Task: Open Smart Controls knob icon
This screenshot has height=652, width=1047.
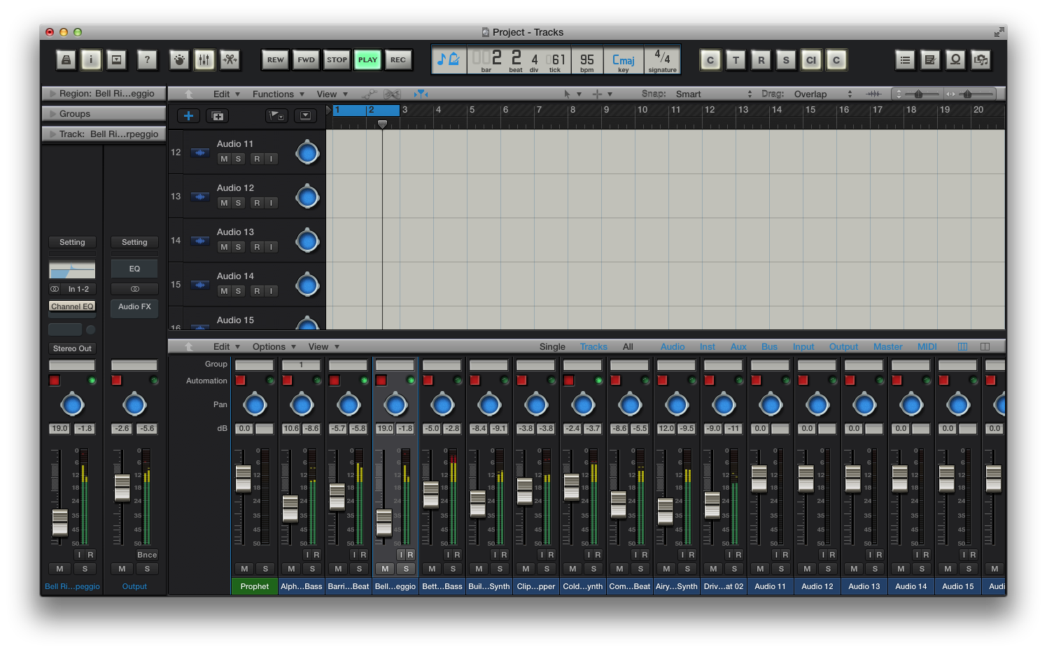Action: point(179,60)
